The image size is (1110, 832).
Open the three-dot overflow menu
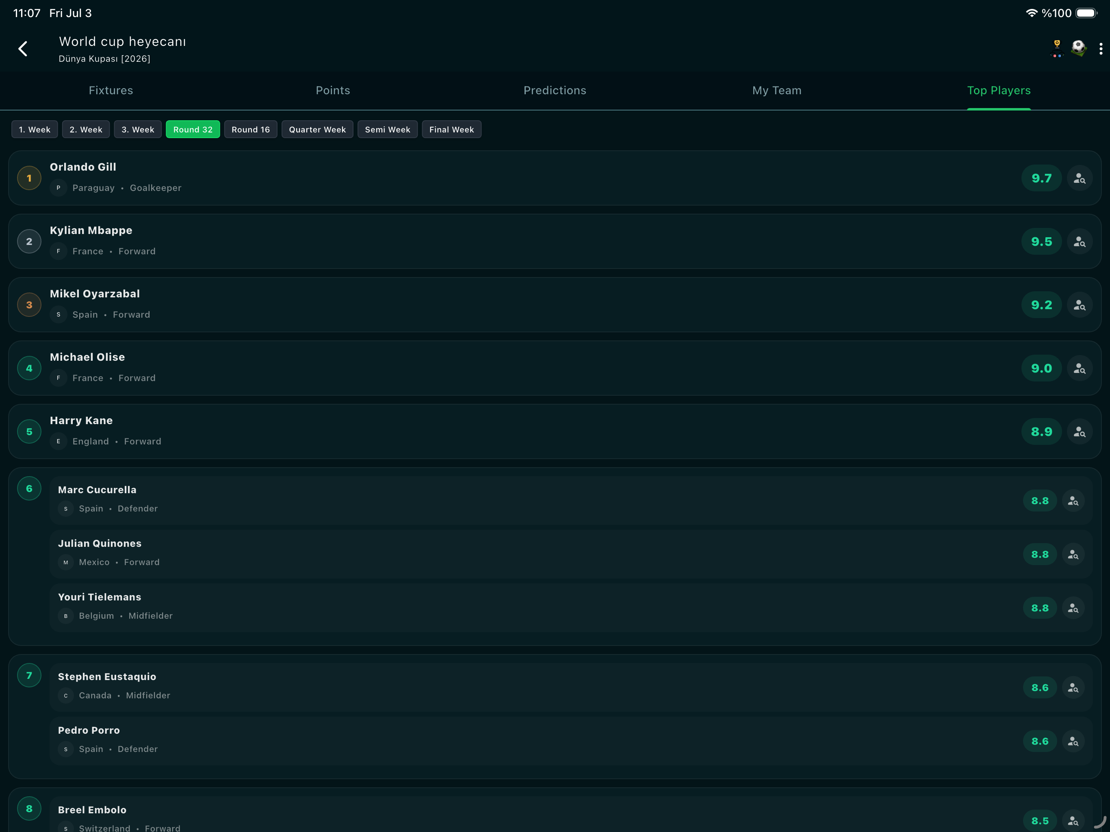pyautogui.click(x=1101, y=49)
